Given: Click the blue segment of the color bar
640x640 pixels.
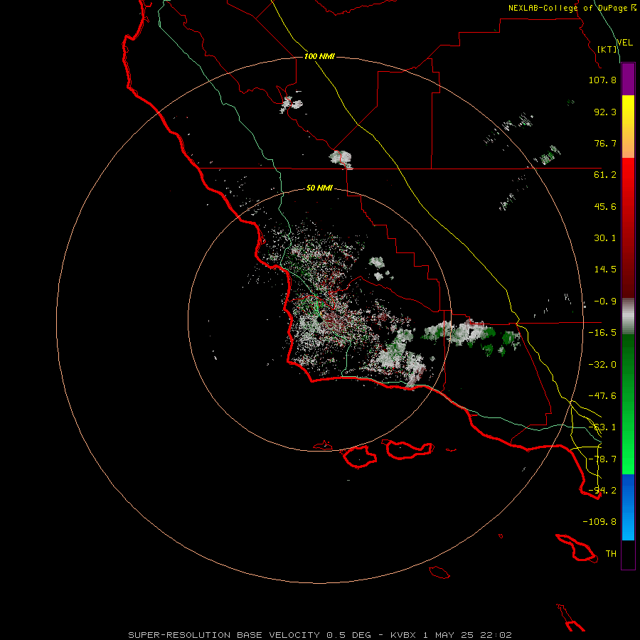Looking at the screenshot, I should [x=628, y=507].
